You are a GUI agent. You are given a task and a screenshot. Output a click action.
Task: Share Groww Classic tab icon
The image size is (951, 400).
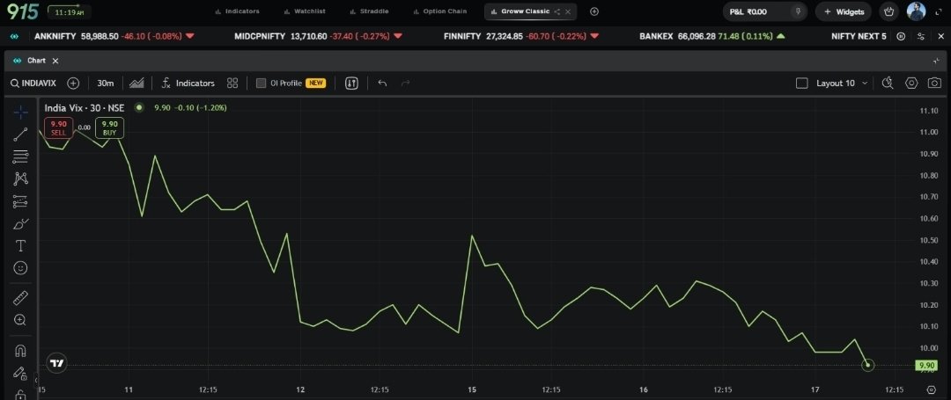point(557,11)
